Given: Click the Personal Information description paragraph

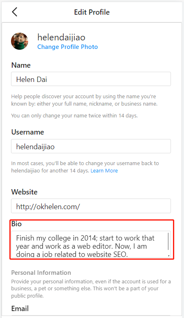Looking at the screenshot, I should 91,288.
